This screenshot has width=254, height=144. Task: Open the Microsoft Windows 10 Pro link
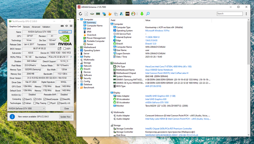[x=157, y=31]
